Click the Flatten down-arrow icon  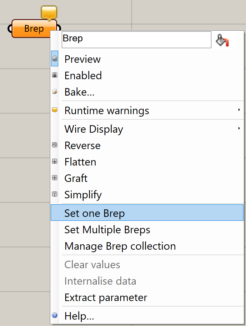(x=55, y=162)
